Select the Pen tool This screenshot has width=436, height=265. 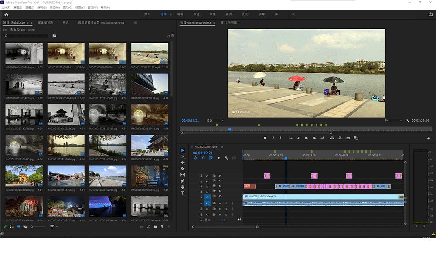(182, 181)
